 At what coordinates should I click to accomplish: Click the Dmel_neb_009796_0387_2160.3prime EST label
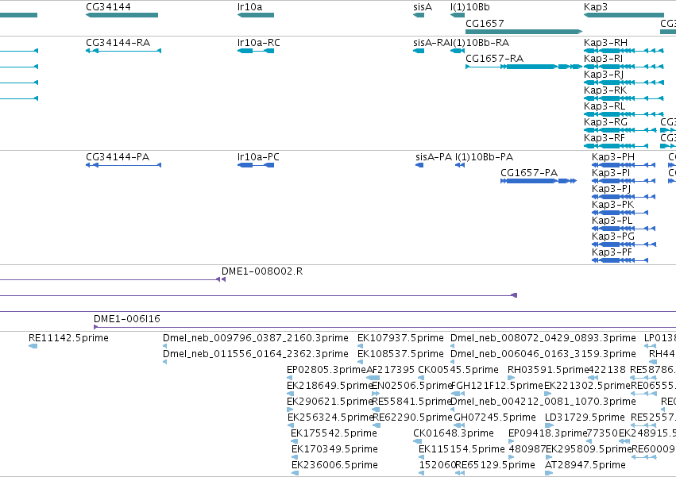(x=256, y=338)
